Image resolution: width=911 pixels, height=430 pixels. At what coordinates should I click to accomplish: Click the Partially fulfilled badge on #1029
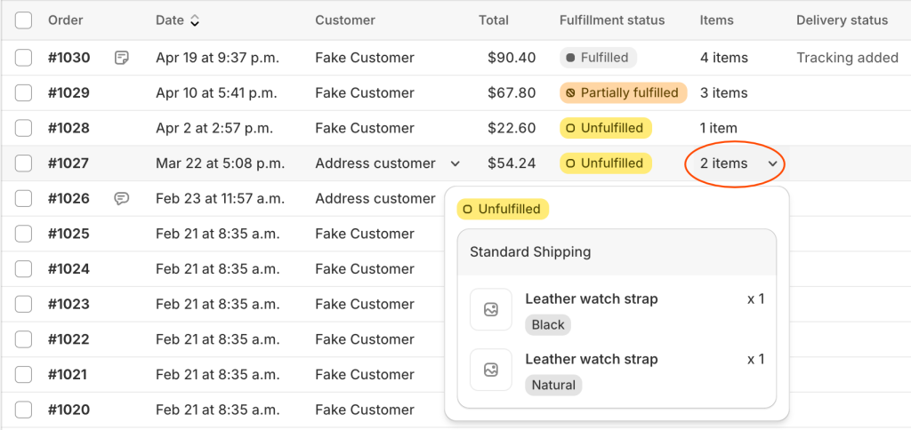pyautogui.click(x=623, y=93)
